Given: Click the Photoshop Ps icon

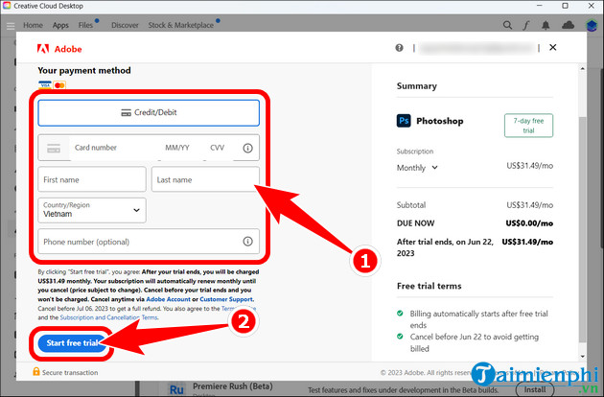Looking at the screenshot, I should click(x=404, y=121).
